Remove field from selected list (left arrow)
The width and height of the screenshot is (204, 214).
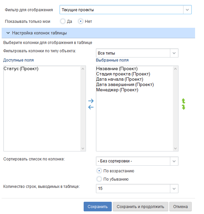(x=91, y=107)
